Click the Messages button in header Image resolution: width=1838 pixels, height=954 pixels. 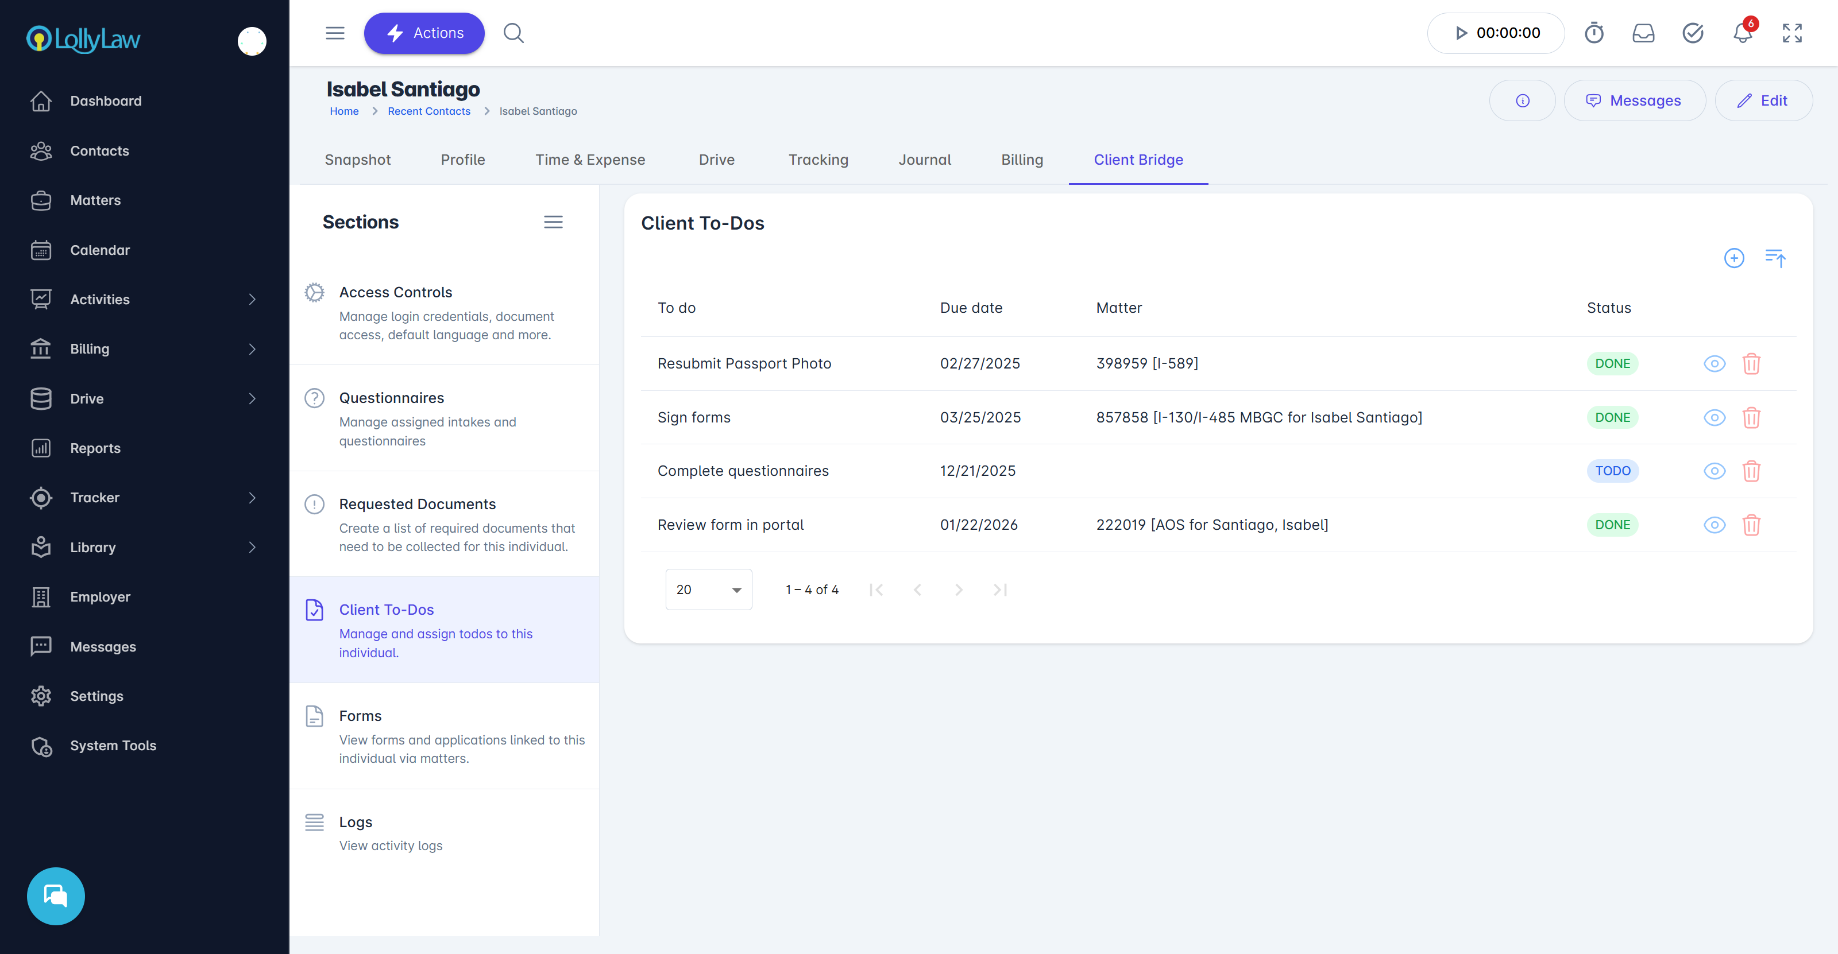pyautogui.click(x=1634, y=100)
